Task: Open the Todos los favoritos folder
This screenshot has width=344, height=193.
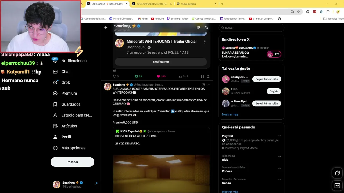Action: click(x=334, y=19)
